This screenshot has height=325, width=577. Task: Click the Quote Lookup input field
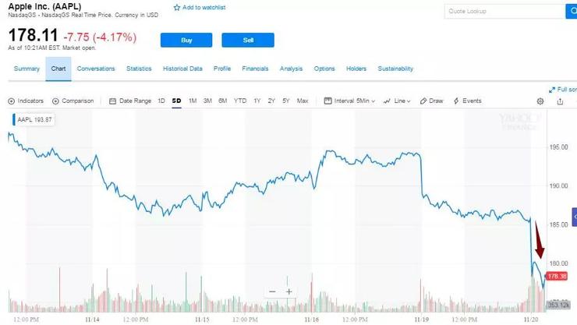pyautogui.click(x=504, y=11)
